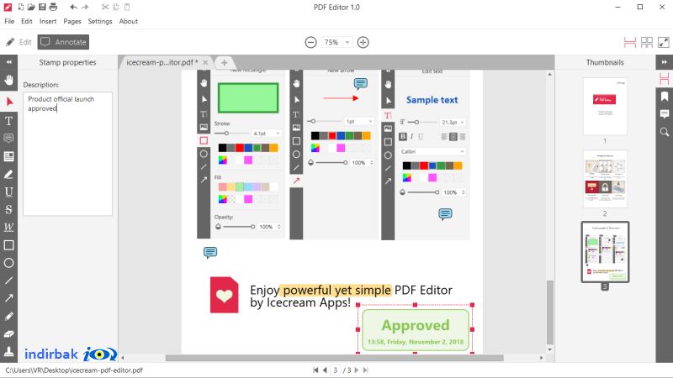Select page 1 thumbnail
This screenshot has height=378, width=673.
[605, 106]
